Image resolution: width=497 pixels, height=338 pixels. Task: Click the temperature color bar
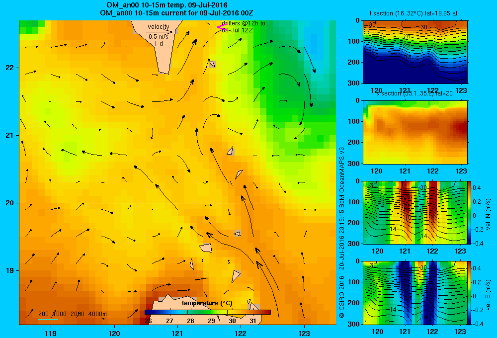[208, 312]
